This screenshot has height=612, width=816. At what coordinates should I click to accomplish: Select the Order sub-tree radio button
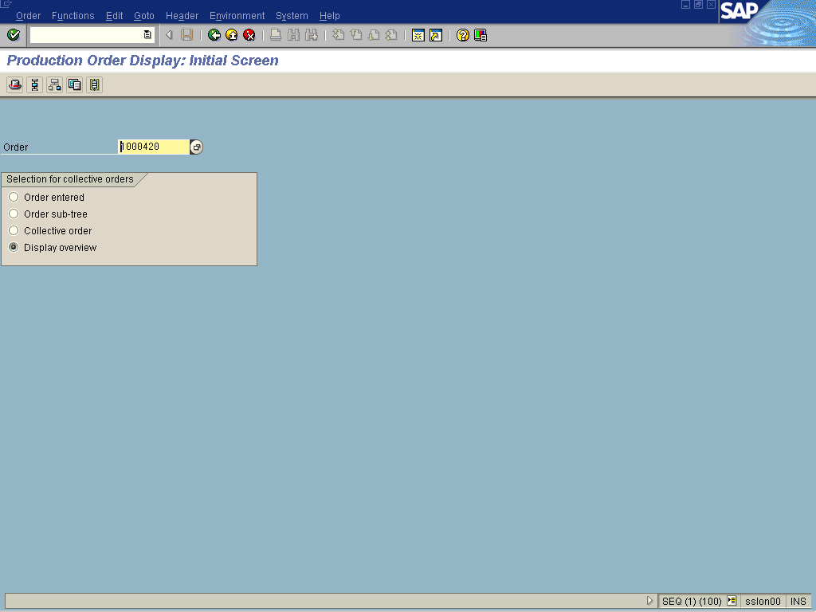tap(14, 214)
